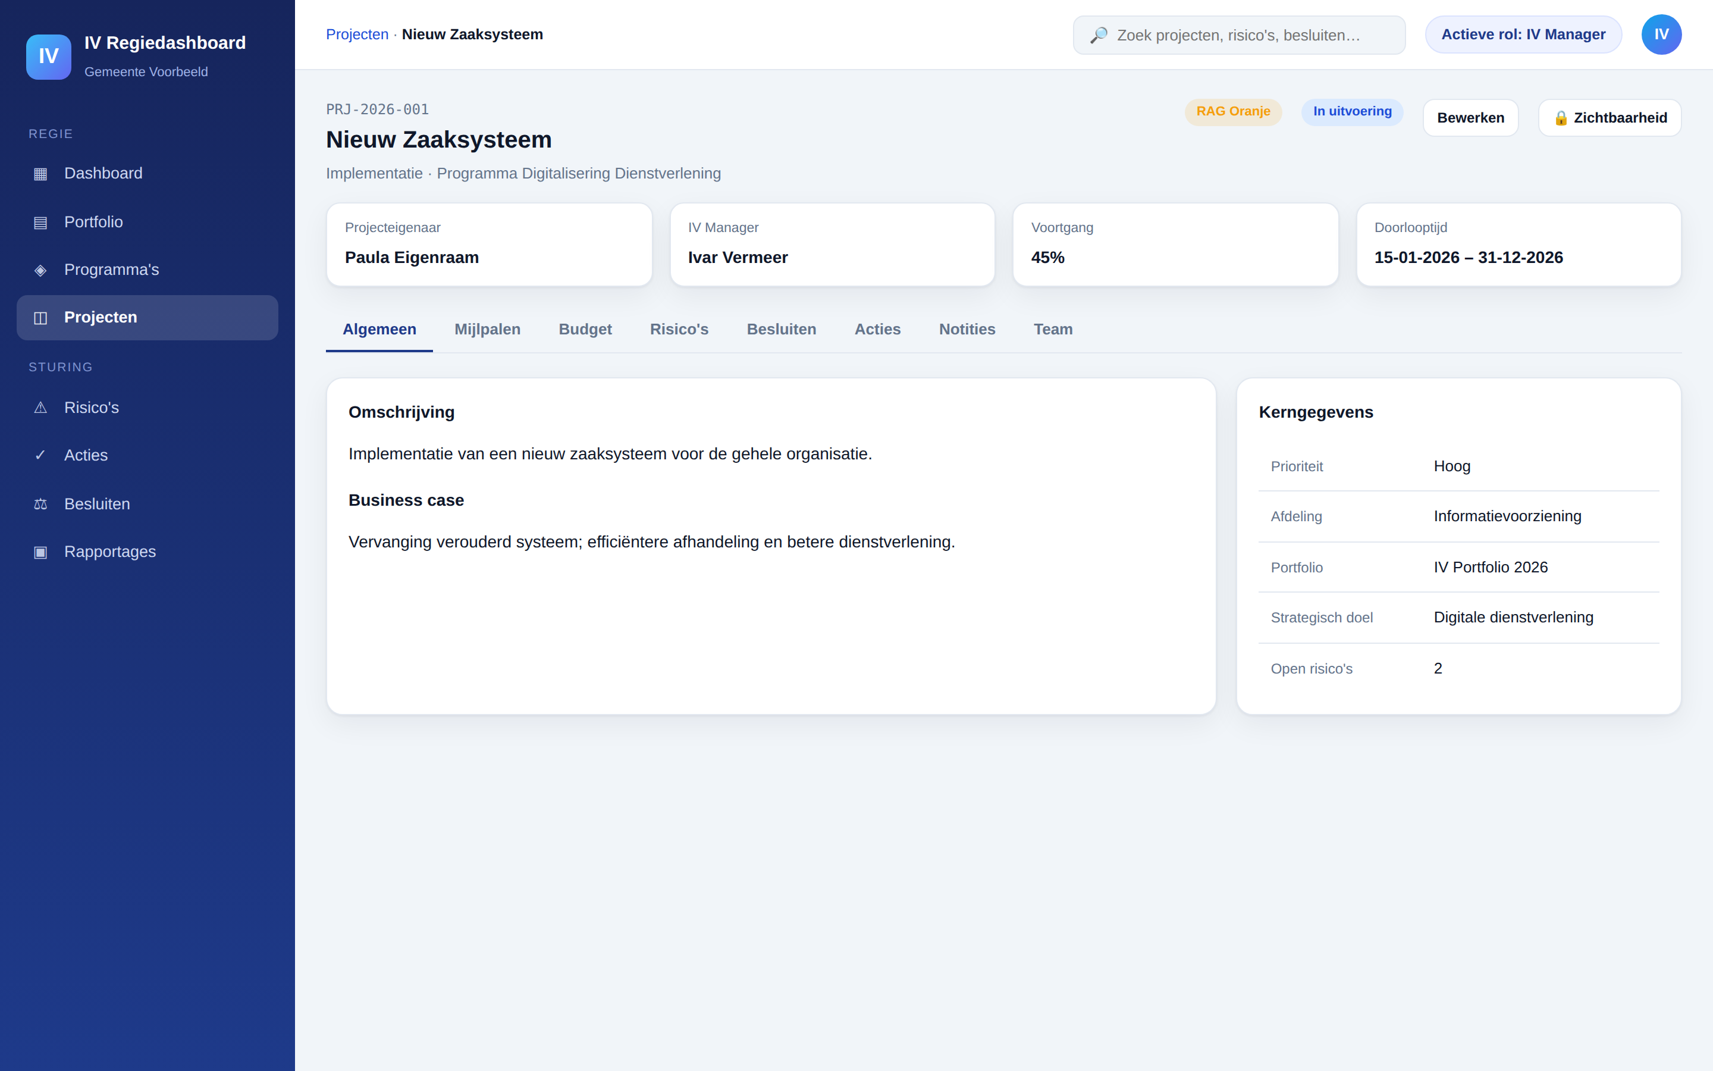Click the Projecteigenaar Paula Eigenraam card

489,245
